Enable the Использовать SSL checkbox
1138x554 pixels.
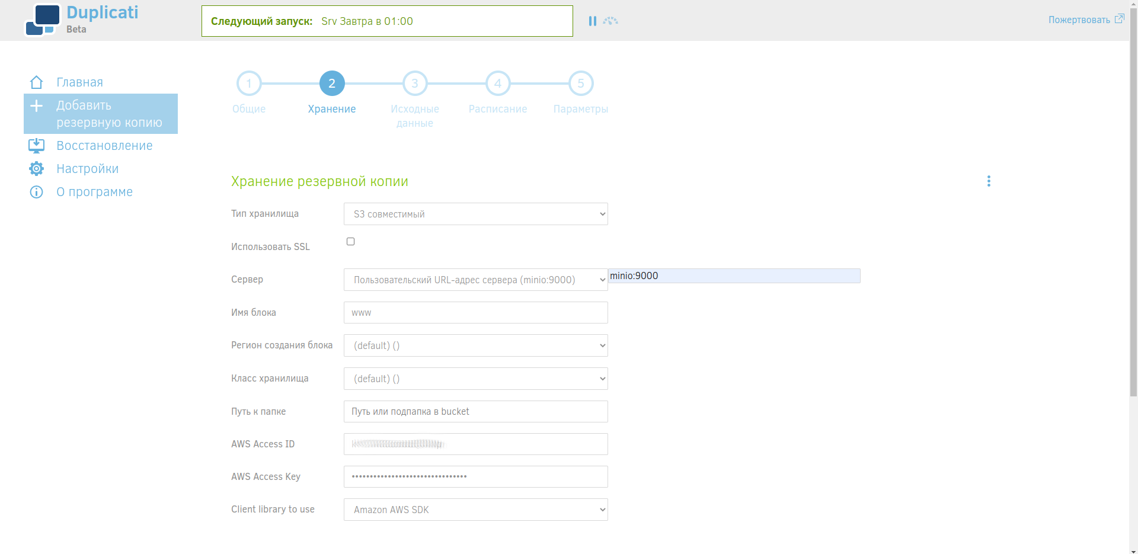coord(350,241)
